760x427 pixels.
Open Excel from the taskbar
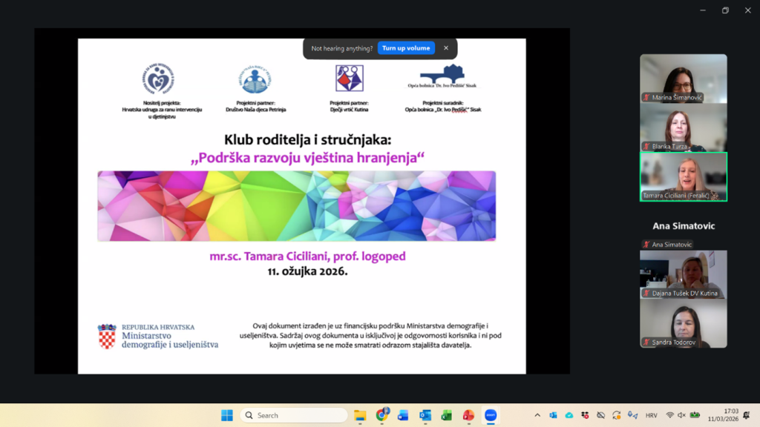pos(446,415)
